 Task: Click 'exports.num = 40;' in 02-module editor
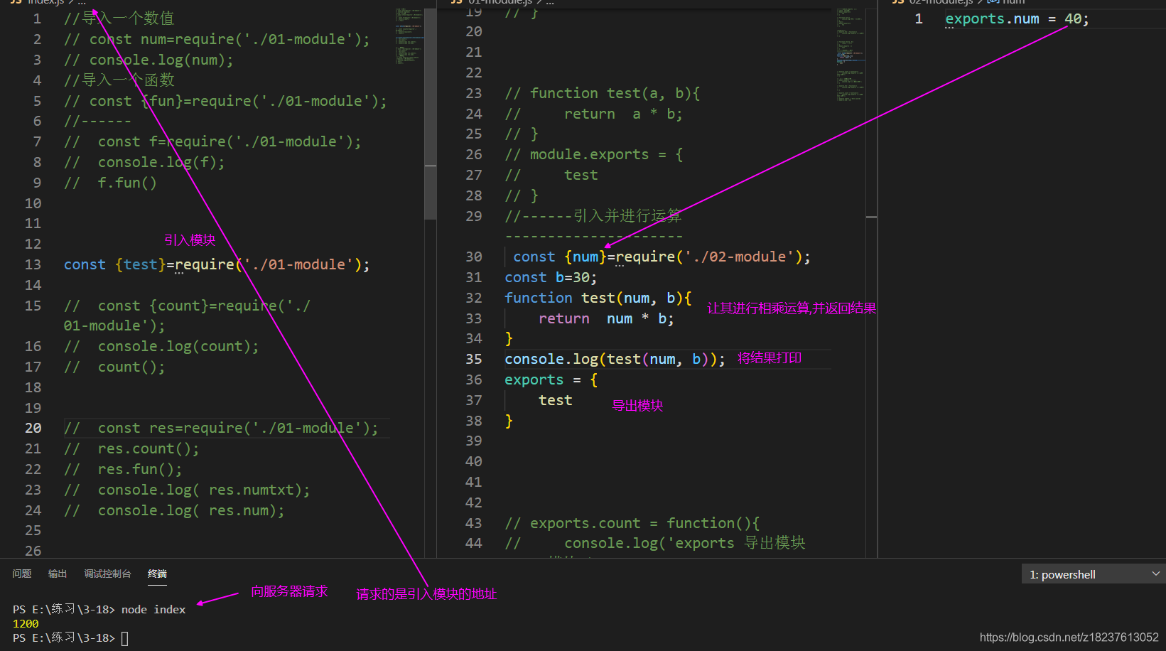click(x=1017, y=19)
